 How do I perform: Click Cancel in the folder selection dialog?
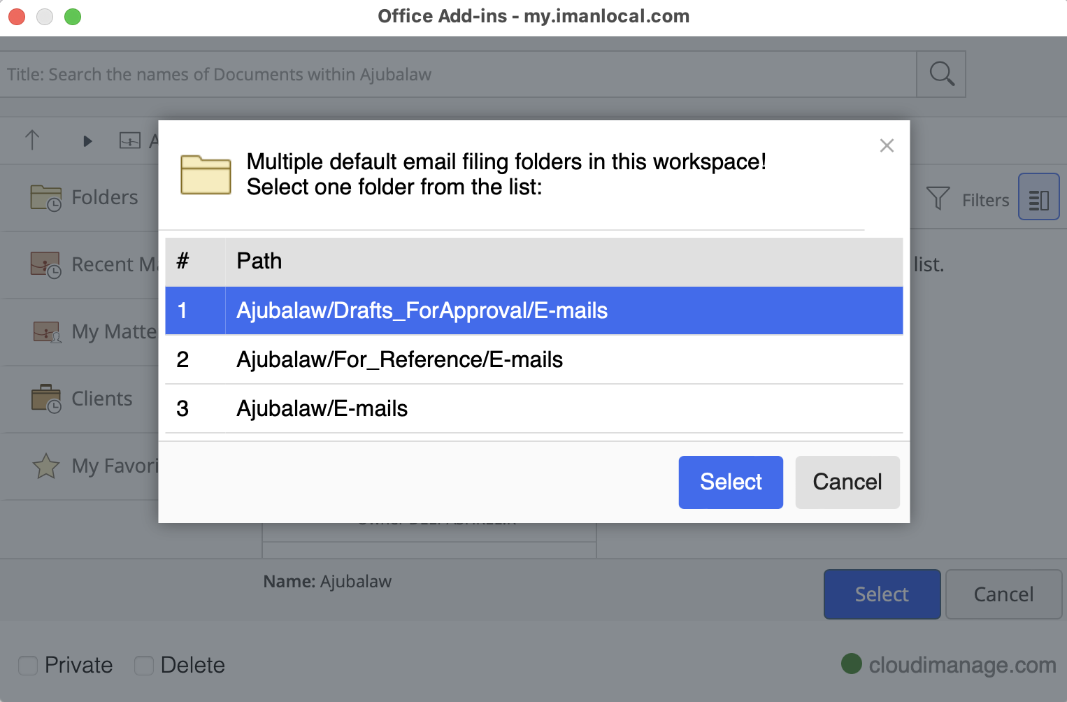pos(847,482)
